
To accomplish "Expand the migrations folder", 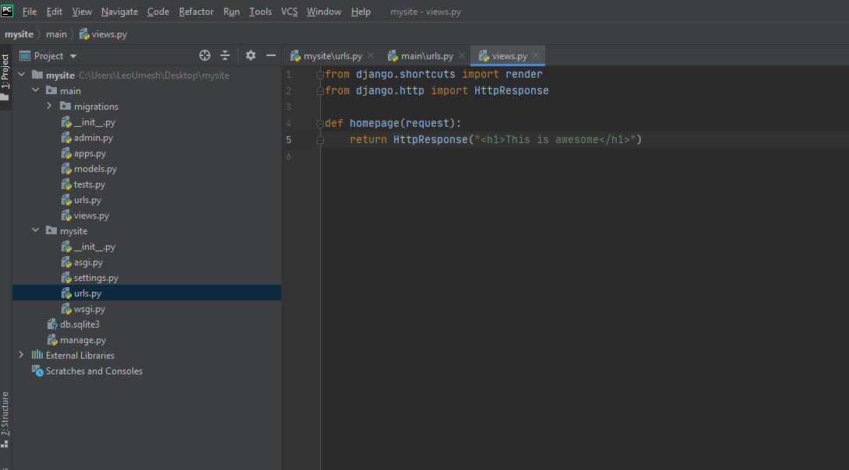I will [49, 107].
